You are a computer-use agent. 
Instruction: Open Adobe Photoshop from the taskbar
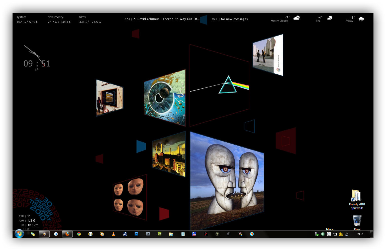[x=137, y=234]
